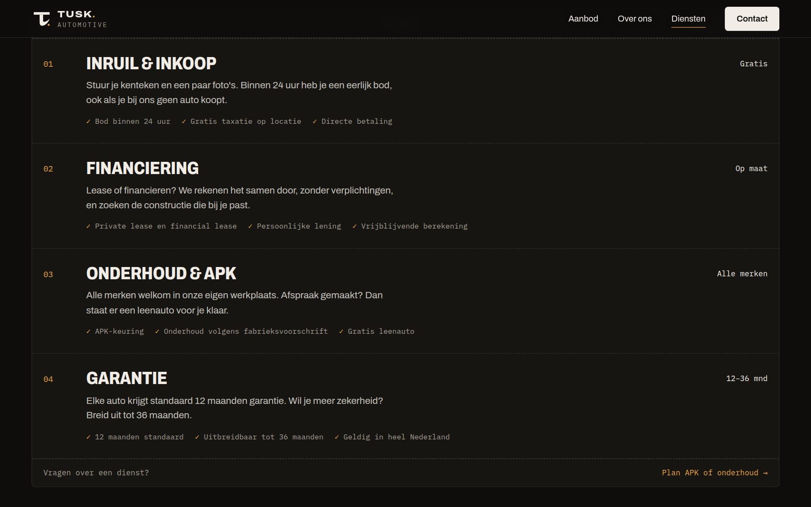811x507 pixels.
Task: Click the TUSK. AUTOMOTIVE brand text
Action: (82, 19)
